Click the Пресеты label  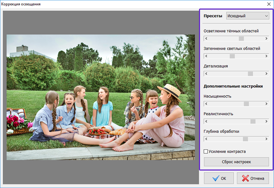(213, 16)
